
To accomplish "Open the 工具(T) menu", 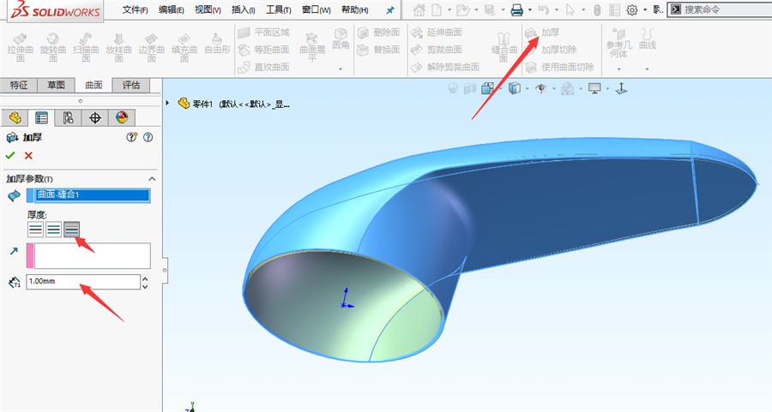I will [278, 9].
